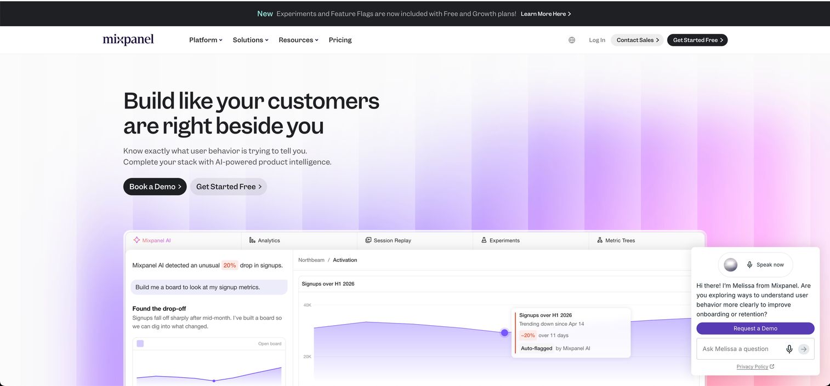Click the small trend chart thumbnail

pyautogui.click(x=209, y=375)
